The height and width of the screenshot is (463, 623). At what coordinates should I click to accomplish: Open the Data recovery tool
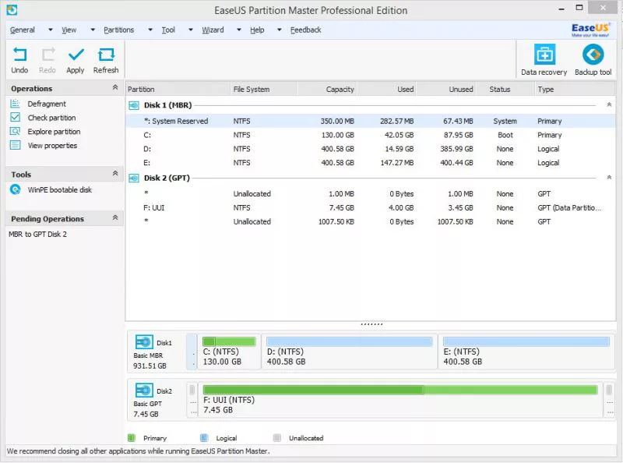[x=544, y=55]
